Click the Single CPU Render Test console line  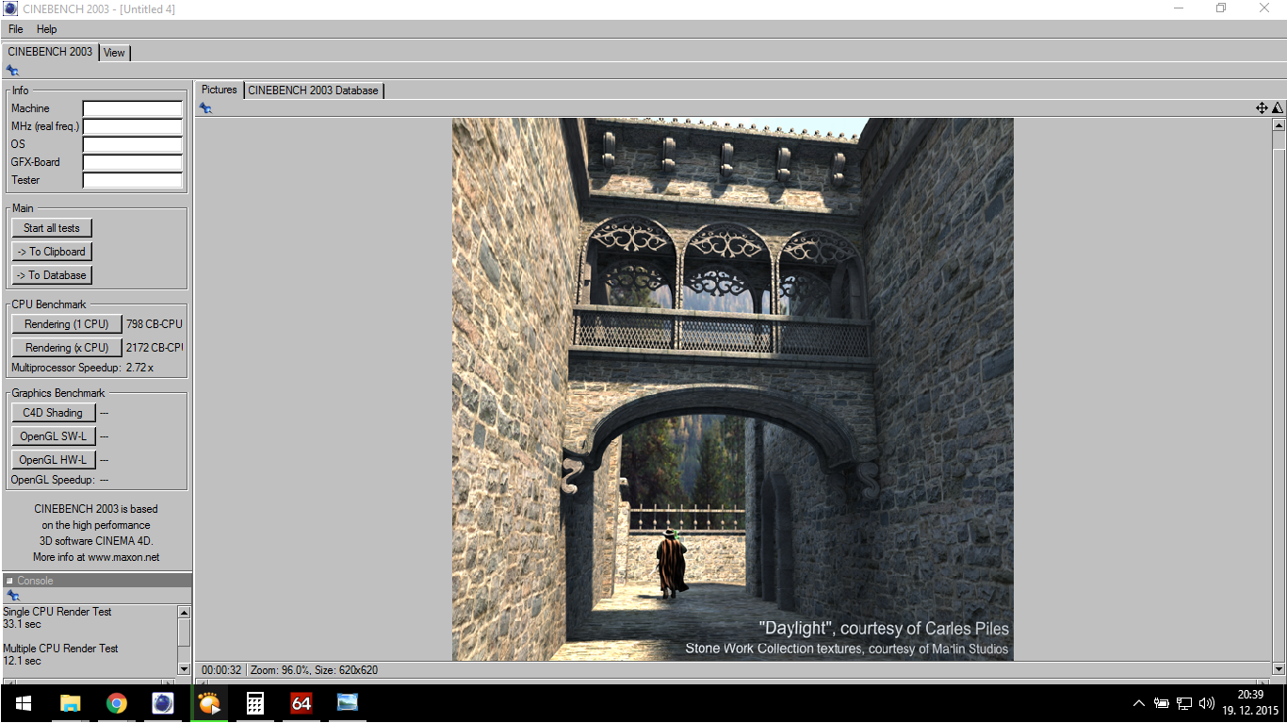click(57, 612)
